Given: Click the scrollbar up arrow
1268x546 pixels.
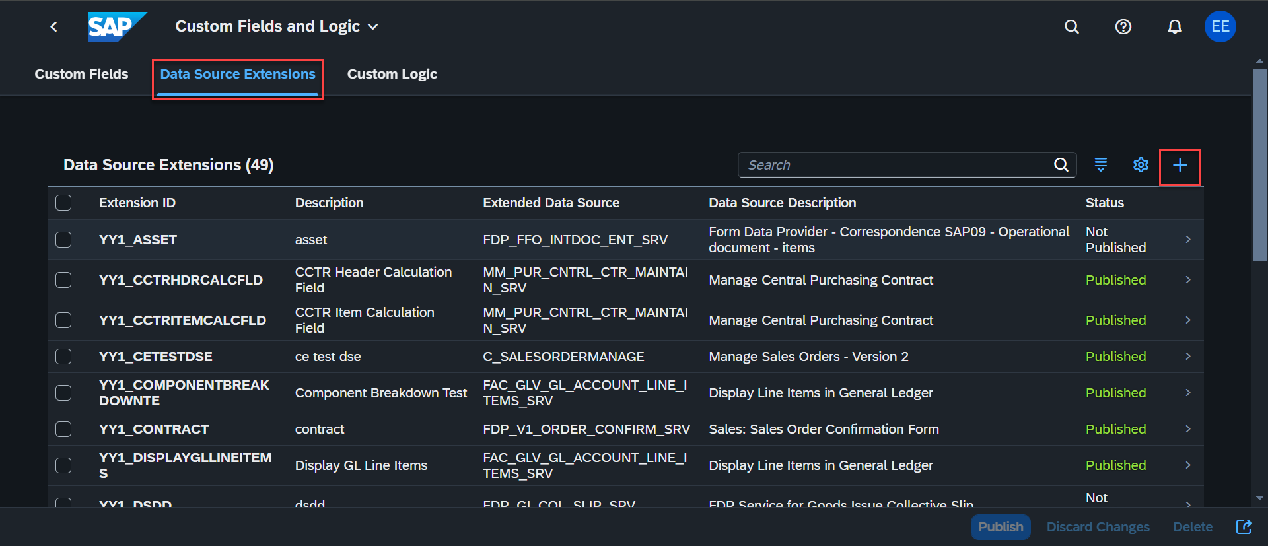Looking at the screenshot, I should [x=1259, y=61].
